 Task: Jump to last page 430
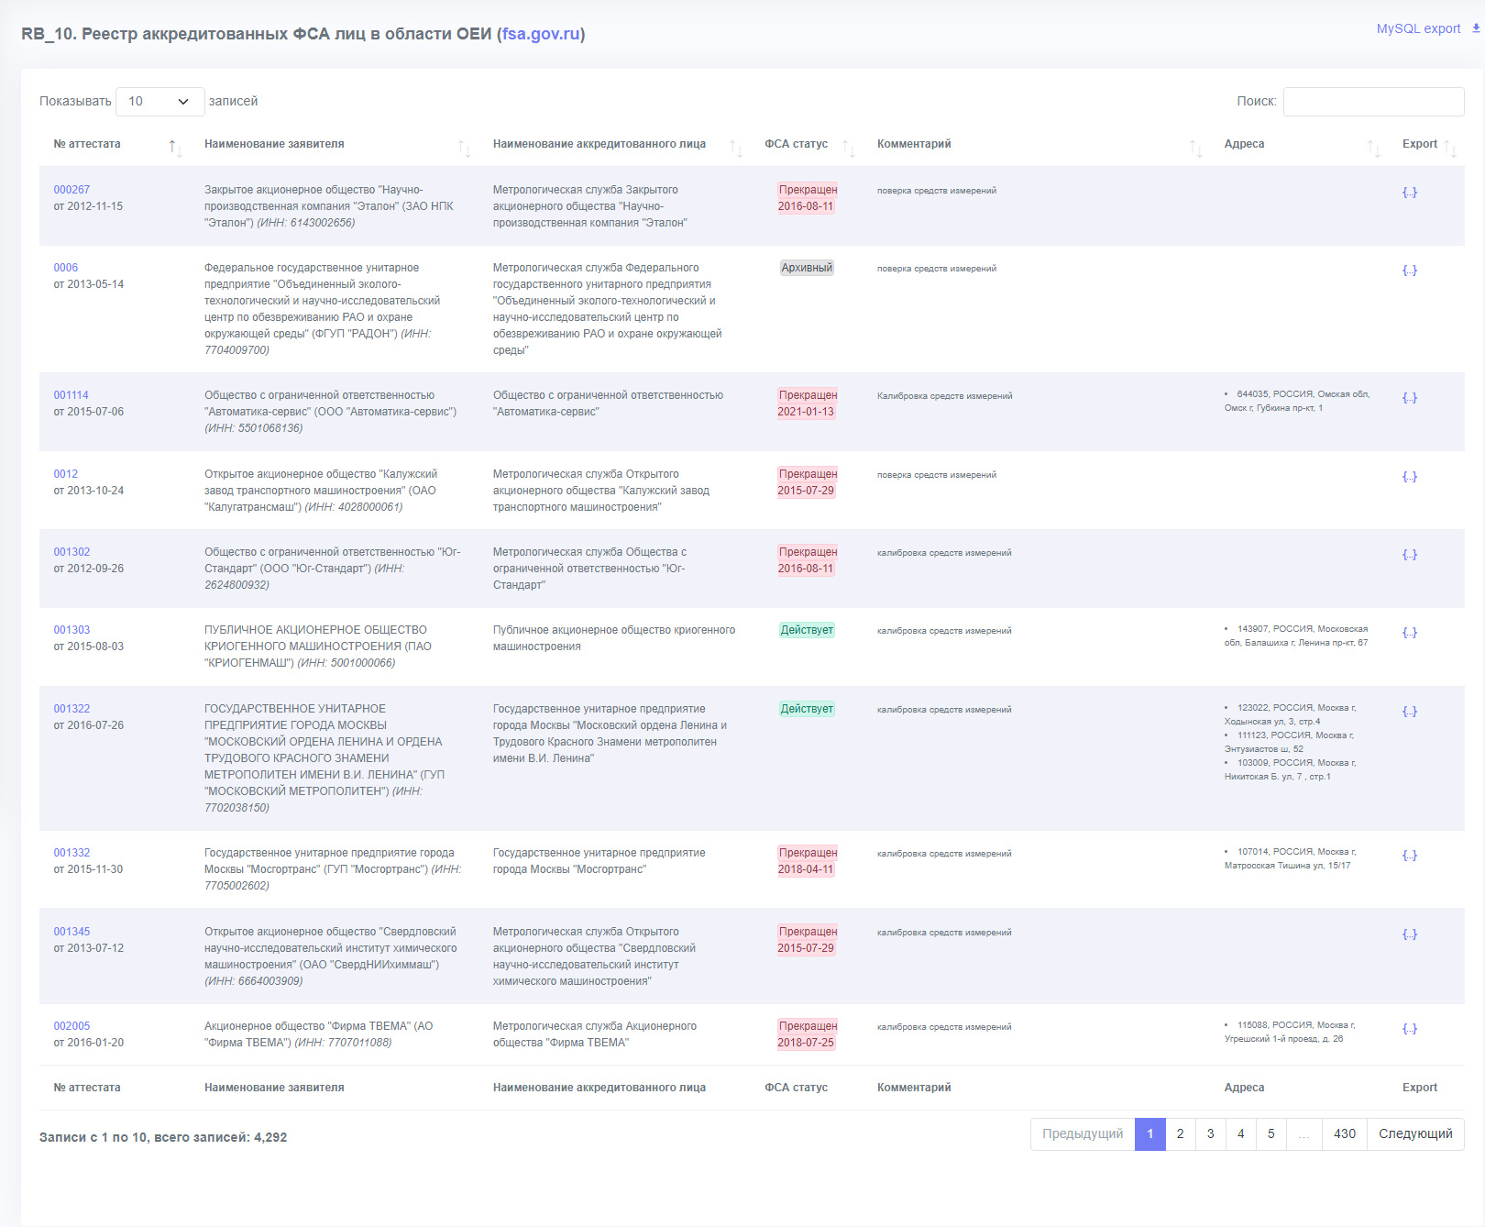[x=1345, y=1134]
